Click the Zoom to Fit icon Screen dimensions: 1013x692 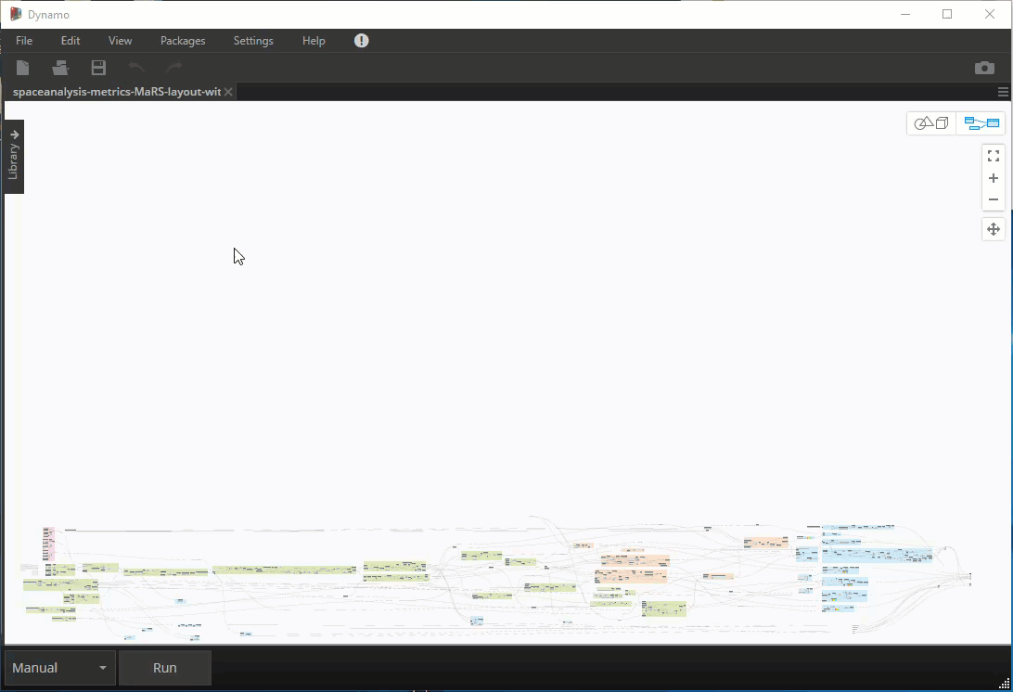click(993, 156)
